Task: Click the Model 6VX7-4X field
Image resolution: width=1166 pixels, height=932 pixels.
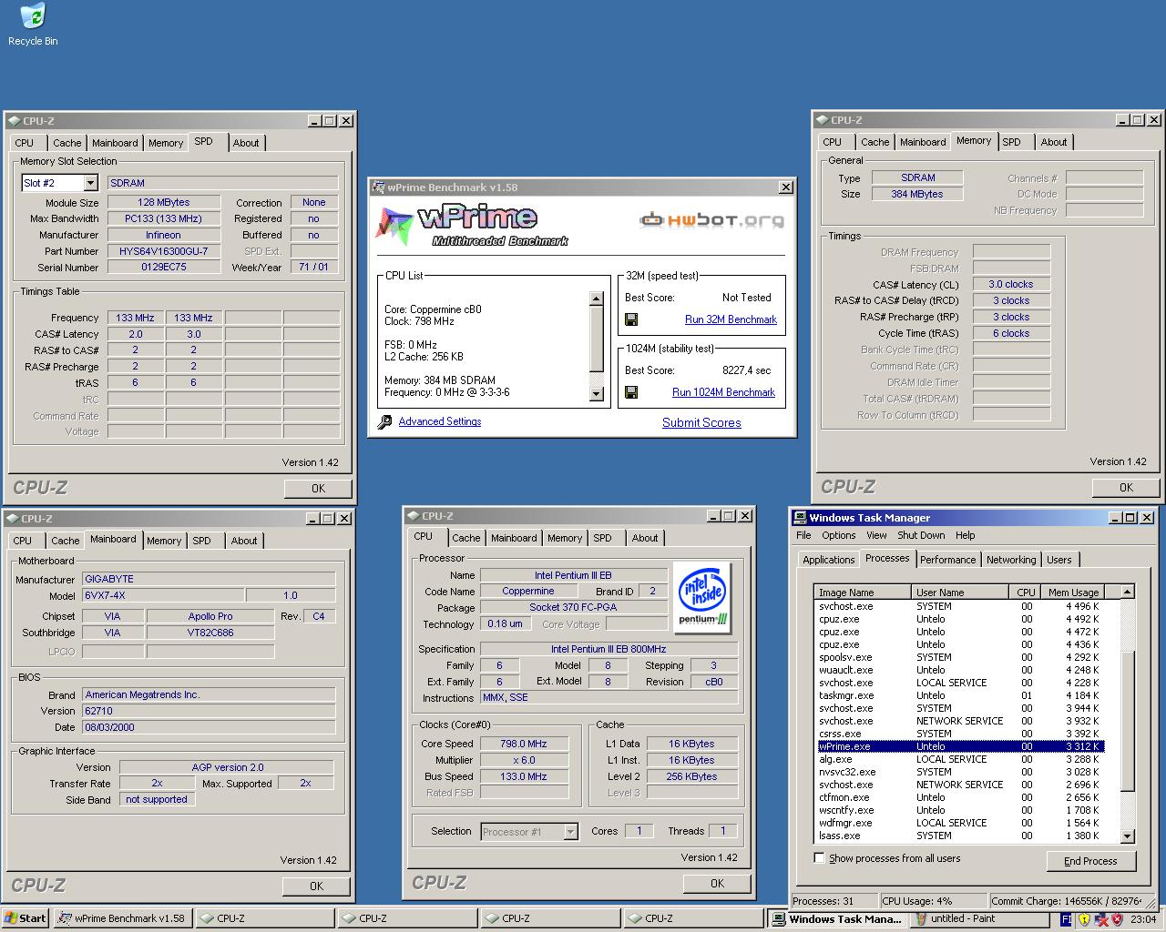Action: (x=163, y=595)
